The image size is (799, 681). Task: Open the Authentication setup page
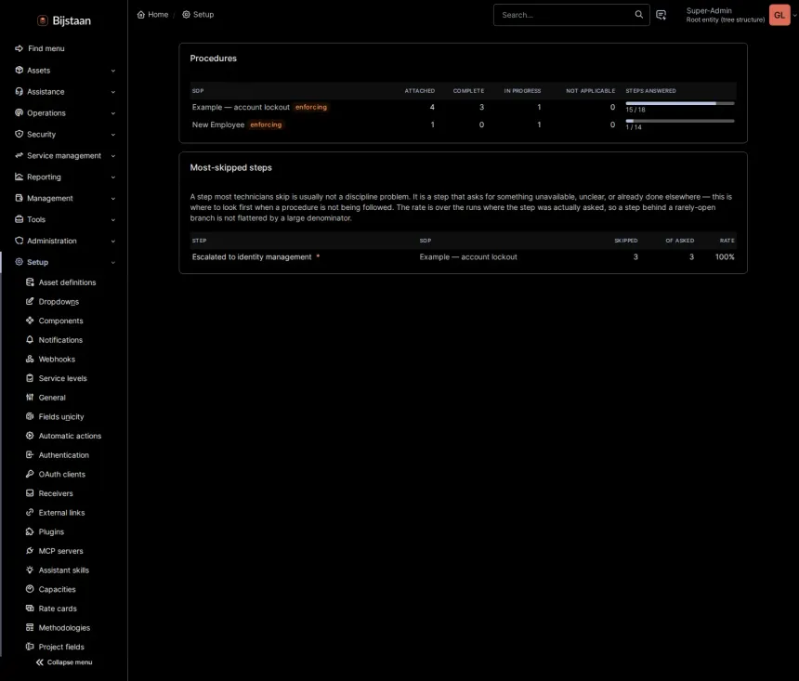[x=64, y=454]
